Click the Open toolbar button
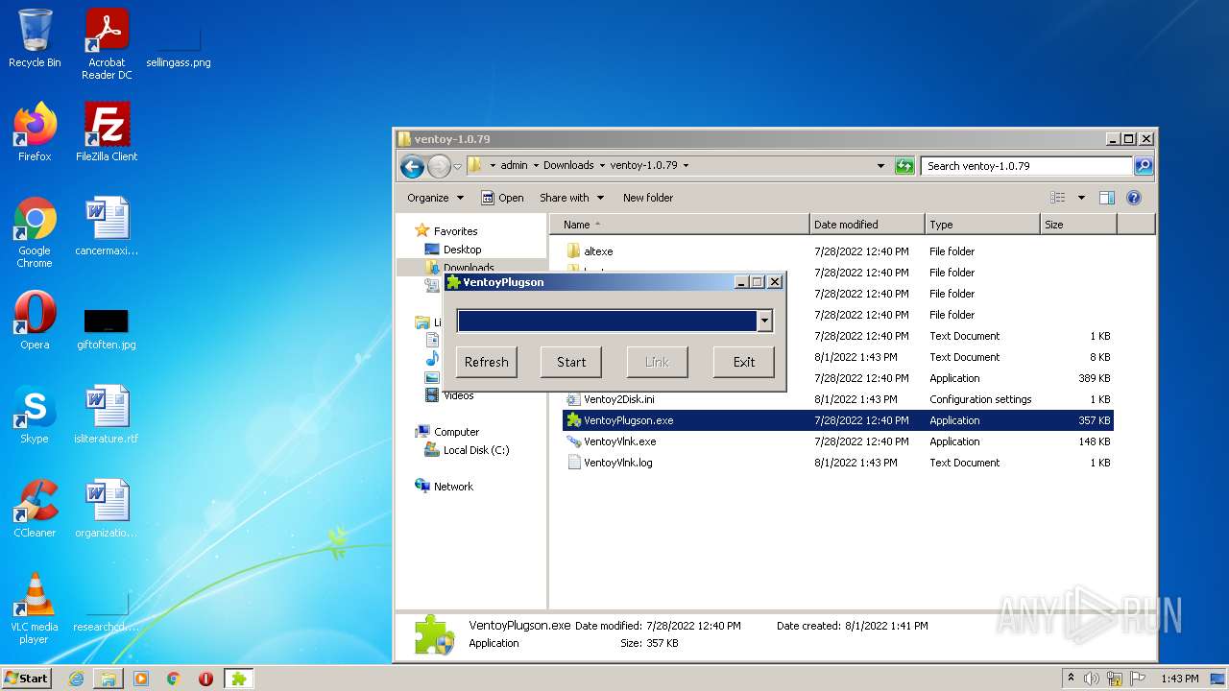This screenshot has height=691, width=1229. coord(502,198)
